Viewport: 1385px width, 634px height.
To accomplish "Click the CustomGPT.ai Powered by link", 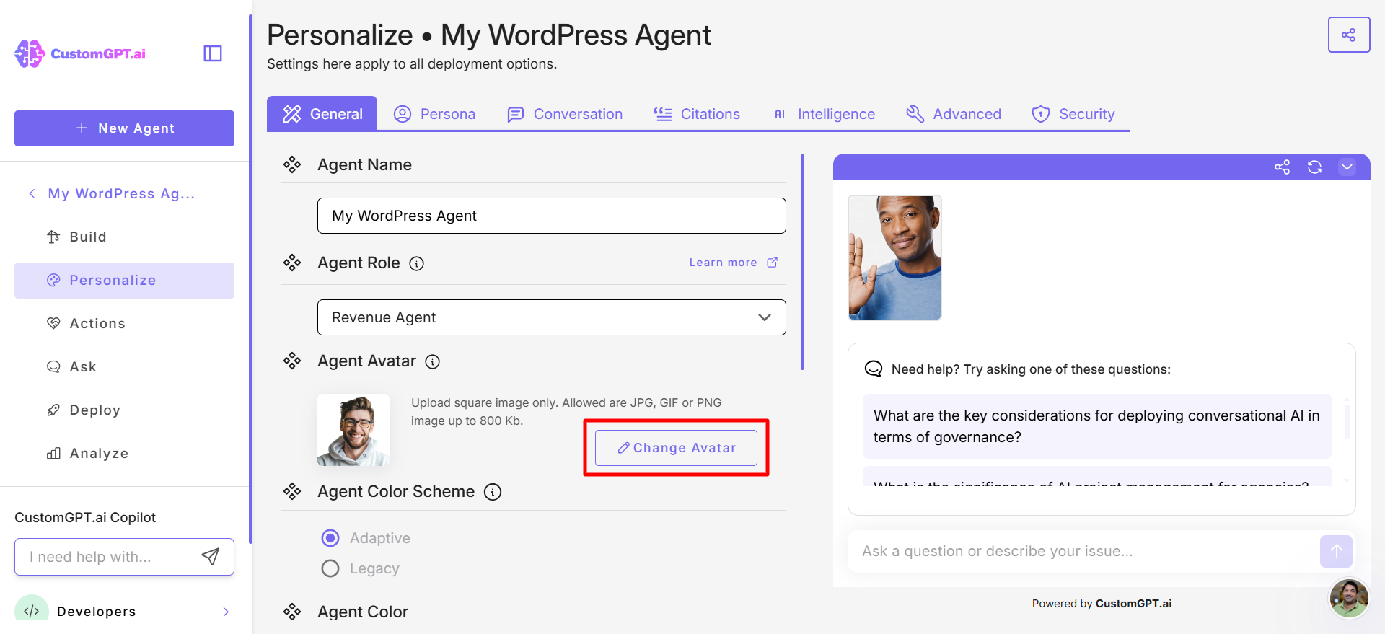I will tap(1133, 604).
